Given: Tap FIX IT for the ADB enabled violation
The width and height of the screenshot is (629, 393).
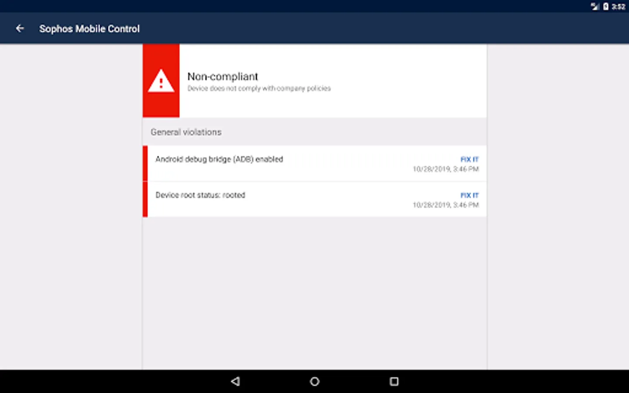Looking at the screenshot, I should 470,159.
